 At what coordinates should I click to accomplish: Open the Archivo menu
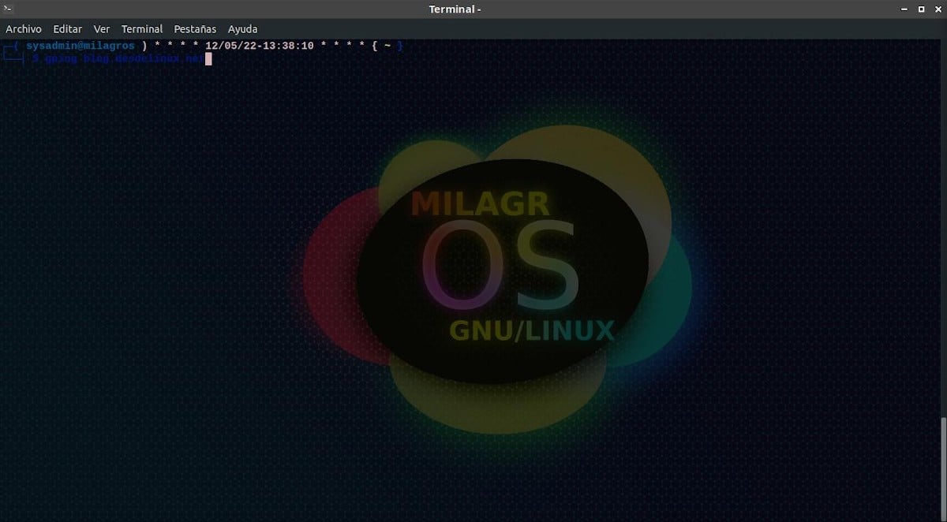[23, 28]
